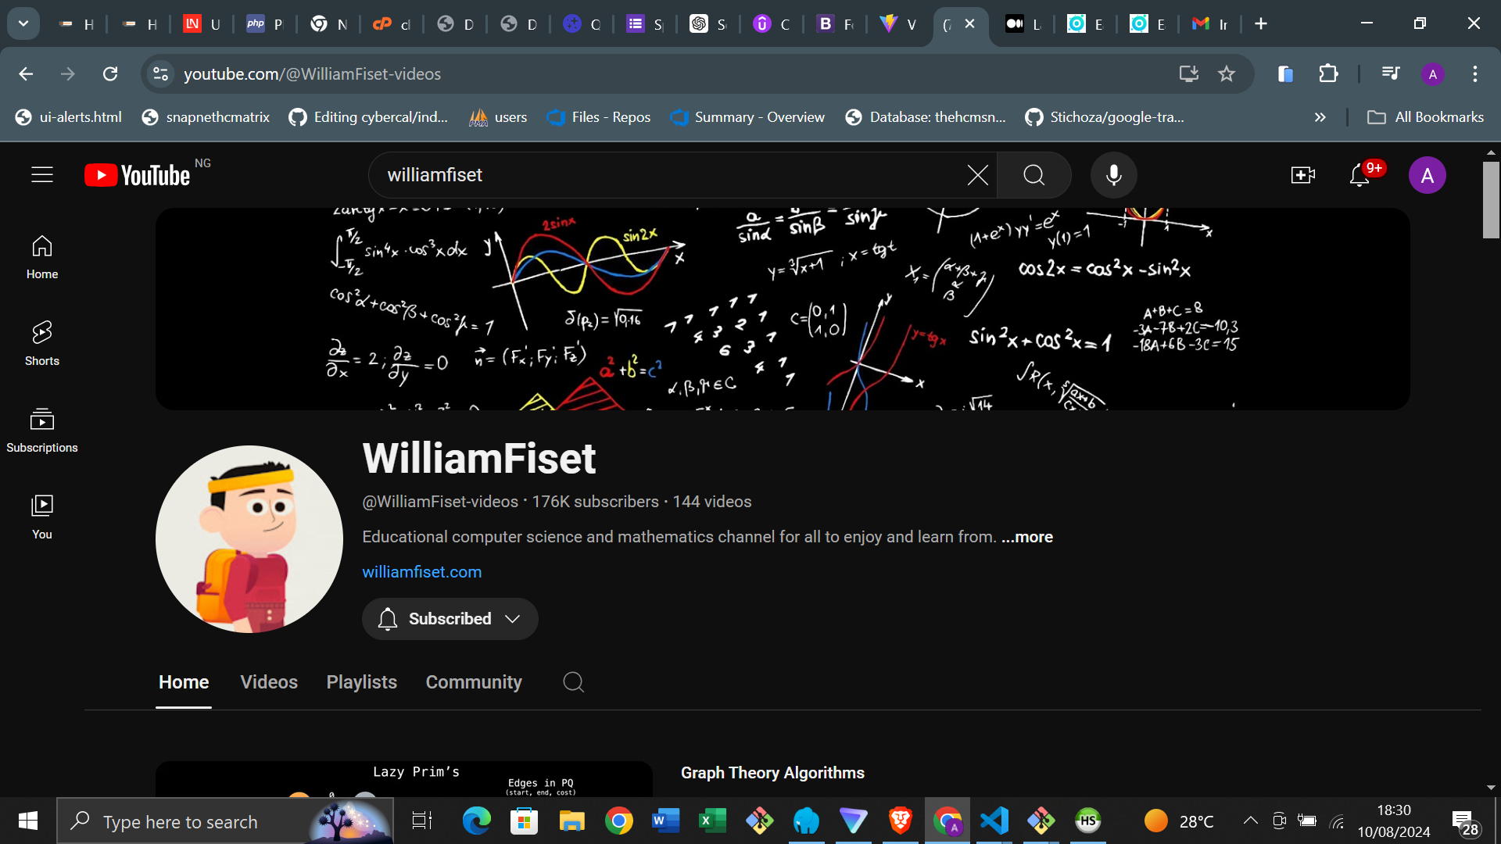1501x844 pixels.
Task: Select the Videos tab on channel
Action: pyautogui.click(x=270, y=682)
